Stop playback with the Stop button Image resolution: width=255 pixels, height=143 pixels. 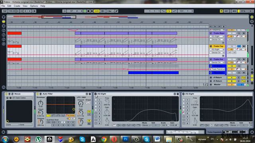click(x=88, y=11)
